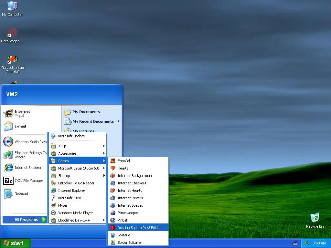Click the All Programs label
331x248 pixels.
pyautogui.click(x=26, y=220)
